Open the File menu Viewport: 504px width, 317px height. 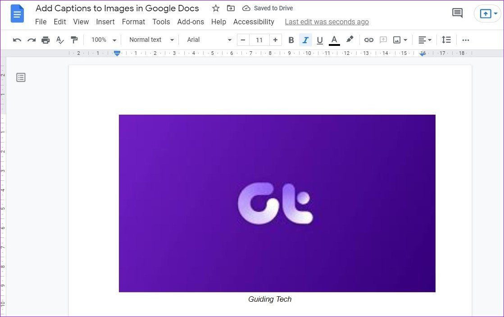[x=41, y=22]
